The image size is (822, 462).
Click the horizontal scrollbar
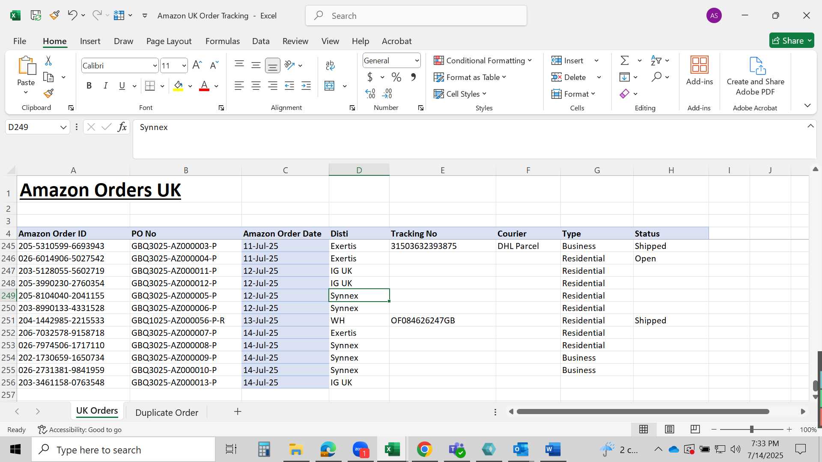(x=643, y=412)
